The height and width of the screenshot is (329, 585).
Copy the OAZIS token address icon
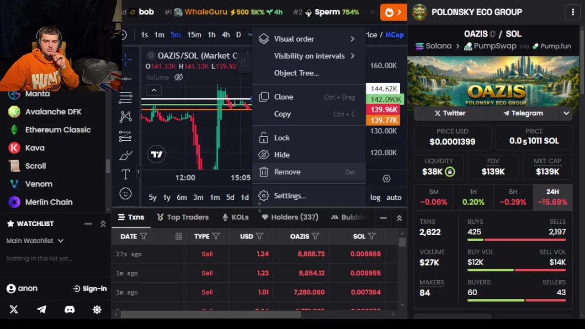493,34
